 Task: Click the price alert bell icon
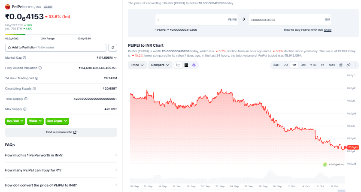pos(113,48)
